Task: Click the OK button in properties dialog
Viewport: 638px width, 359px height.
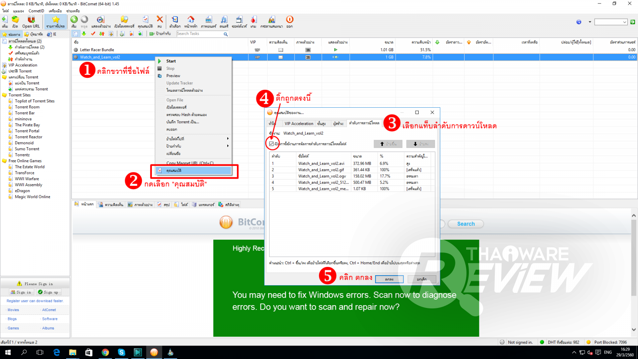Action: (389, 279)
